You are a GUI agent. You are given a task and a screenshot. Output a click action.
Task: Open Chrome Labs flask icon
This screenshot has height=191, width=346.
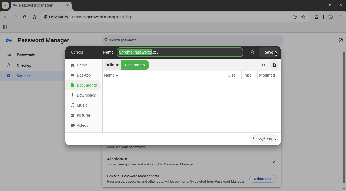coord(316,17)
